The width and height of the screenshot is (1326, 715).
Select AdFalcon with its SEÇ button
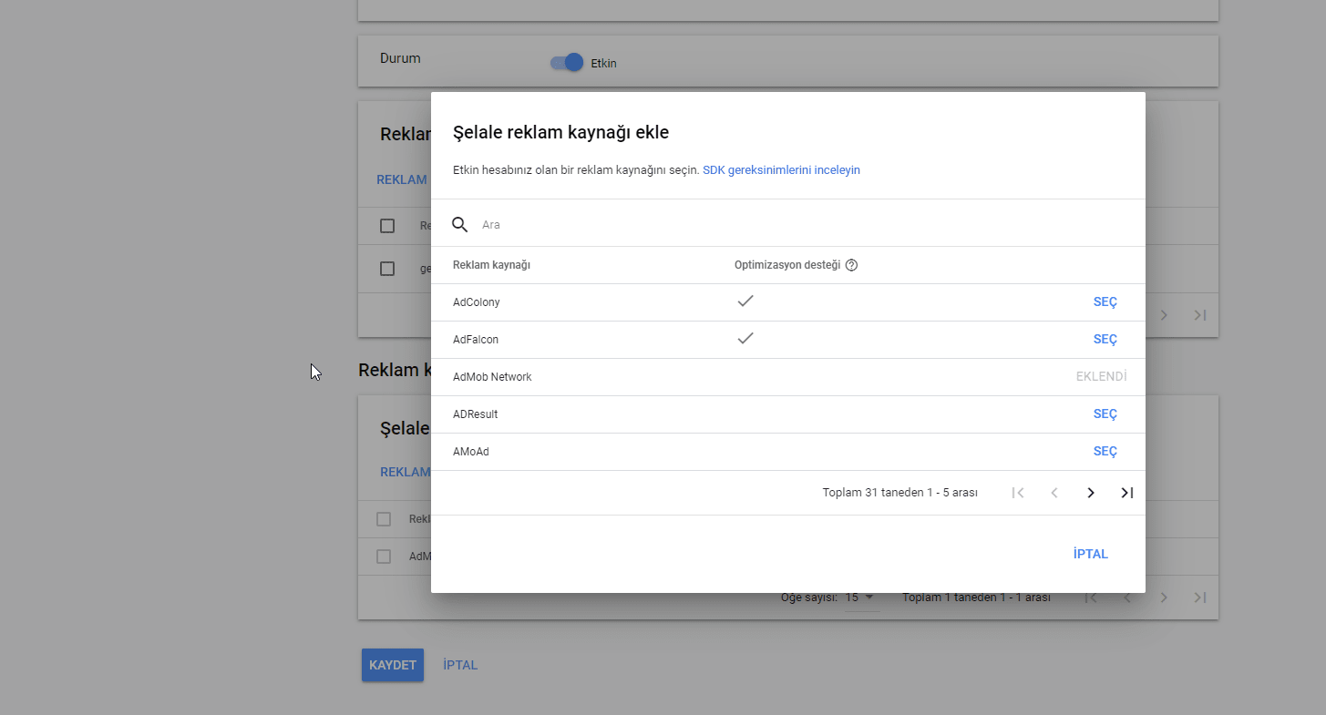[1105, 340]
